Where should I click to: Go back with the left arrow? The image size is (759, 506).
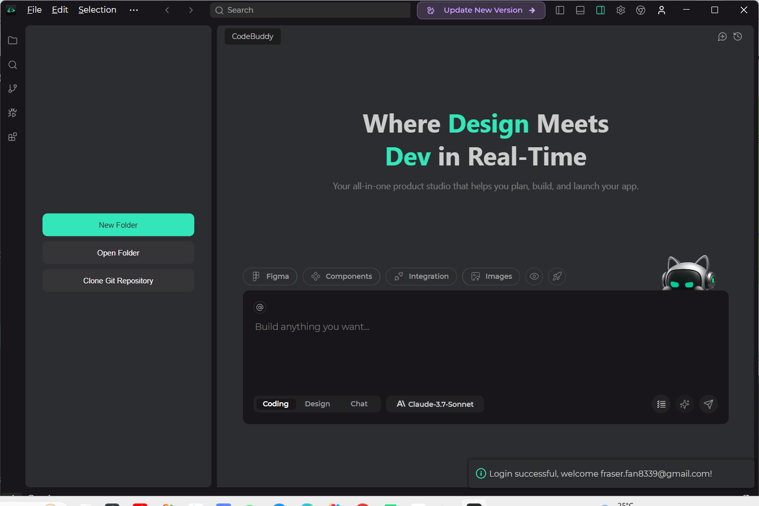pyautogui.click(x=167, y=10)
